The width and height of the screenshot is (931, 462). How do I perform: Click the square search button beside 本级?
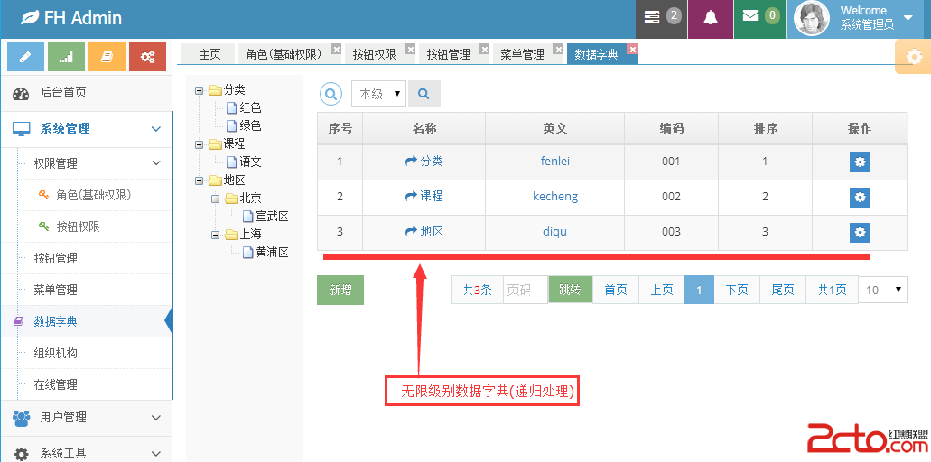click(424, 94)
